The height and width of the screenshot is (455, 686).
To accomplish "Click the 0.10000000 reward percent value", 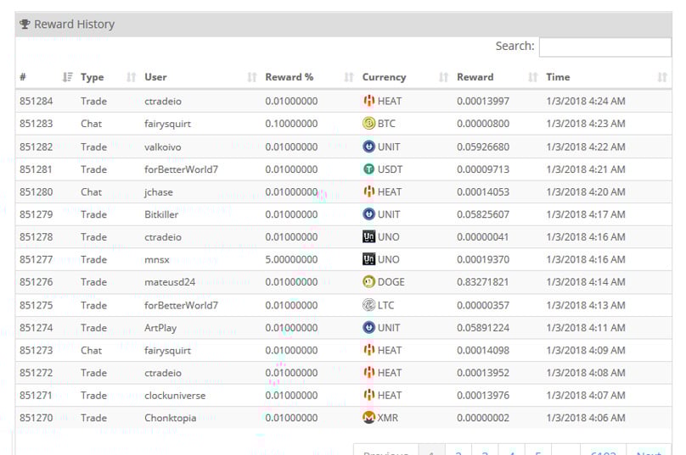I will point(291,124).
